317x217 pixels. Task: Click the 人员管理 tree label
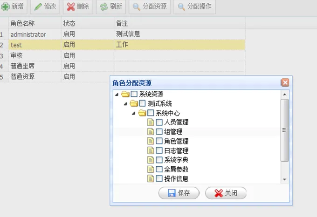pyautogui.click(x=176, y=122)
